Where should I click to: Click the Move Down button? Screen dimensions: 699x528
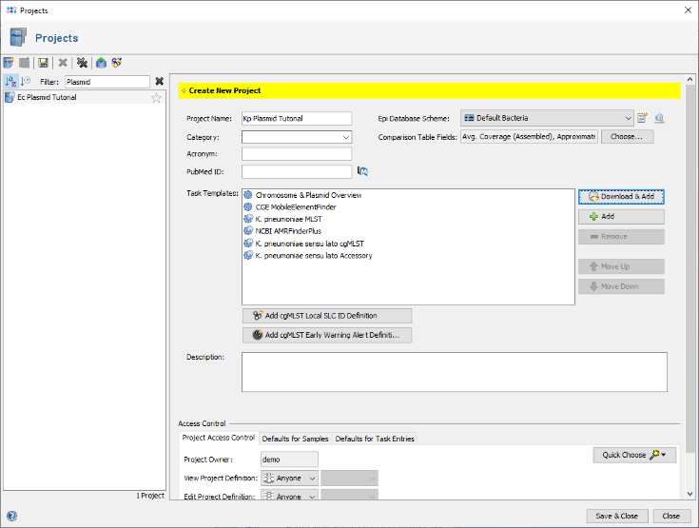(x=621, y=286)
